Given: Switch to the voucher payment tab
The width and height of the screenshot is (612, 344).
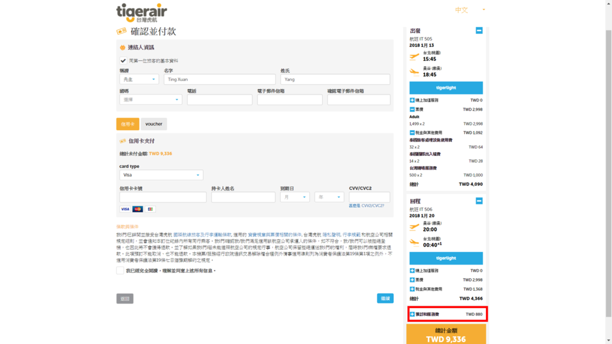Looking at the screenshot, I should 154,124.
